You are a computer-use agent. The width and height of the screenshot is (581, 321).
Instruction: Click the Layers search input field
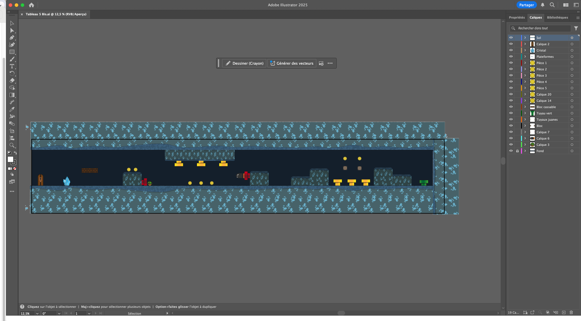[x=540, y=28]
